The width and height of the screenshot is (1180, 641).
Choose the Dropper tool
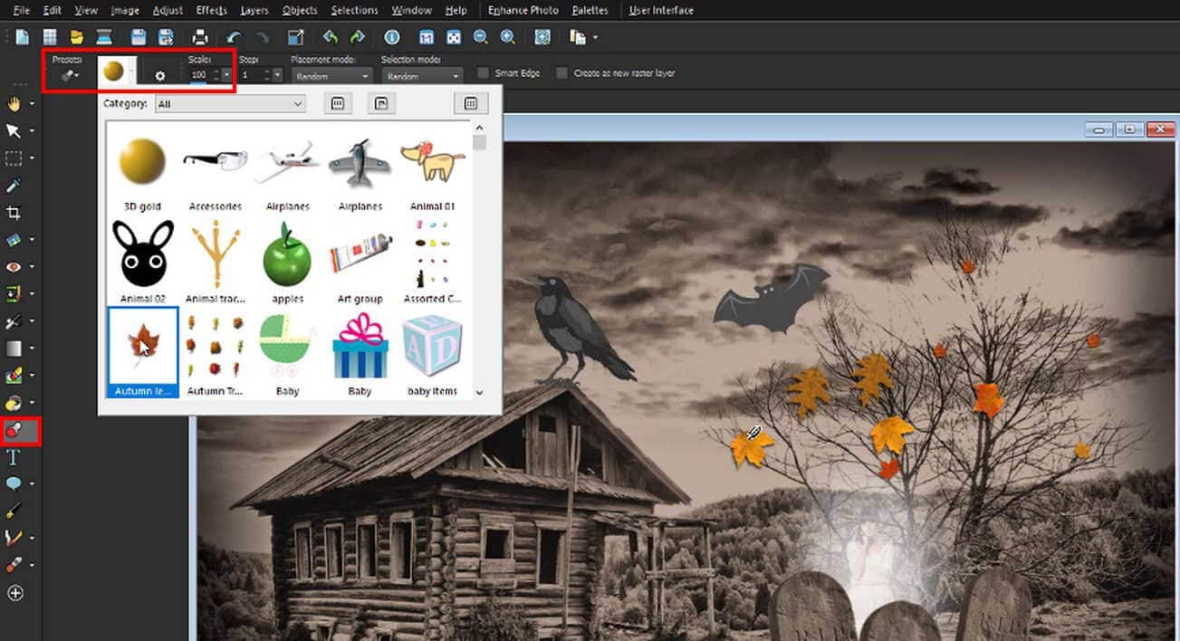[14, 185]
